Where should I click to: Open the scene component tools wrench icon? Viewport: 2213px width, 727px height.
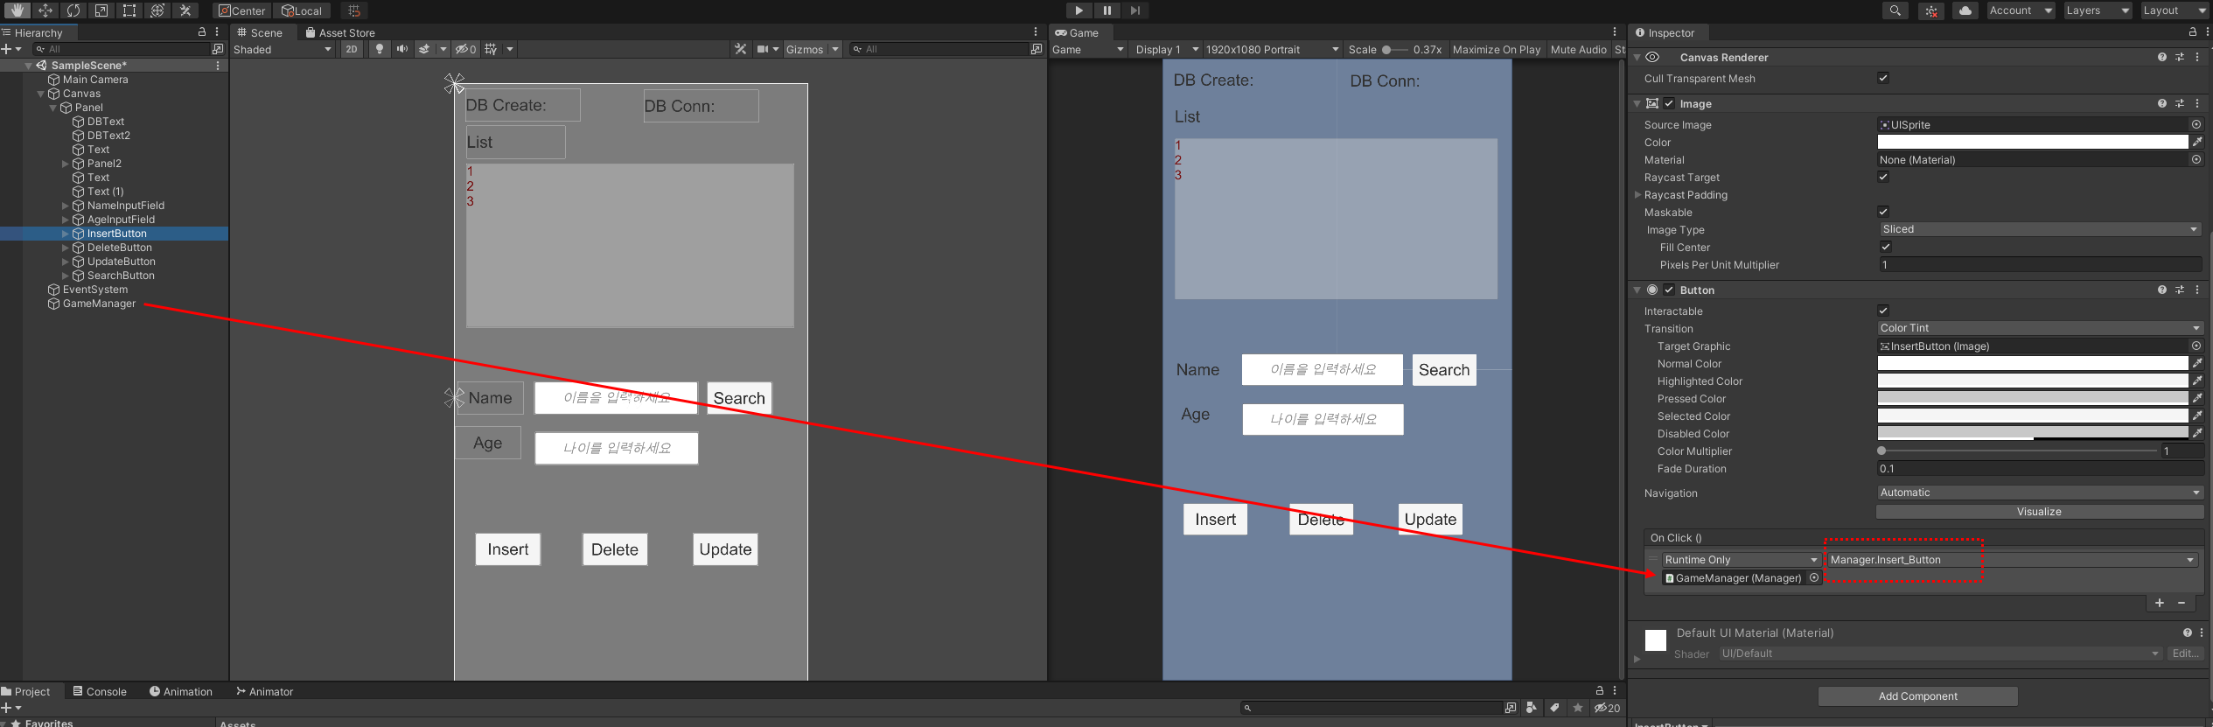point(741,49)
